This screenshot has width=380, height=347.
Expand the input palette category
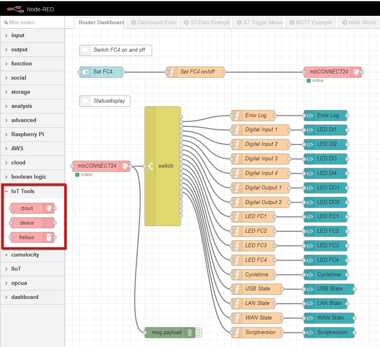tap(32, 36)
